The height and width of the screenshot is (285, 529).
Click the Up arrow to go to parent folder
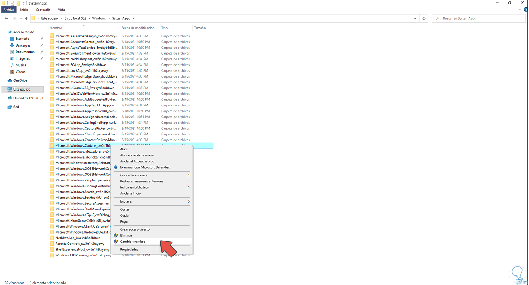tap(26, 18)
